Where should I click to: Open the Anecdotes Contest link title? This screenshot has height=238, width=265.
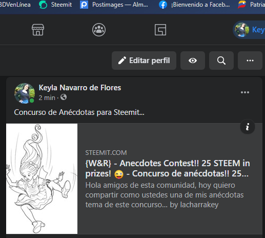[168, 168]
